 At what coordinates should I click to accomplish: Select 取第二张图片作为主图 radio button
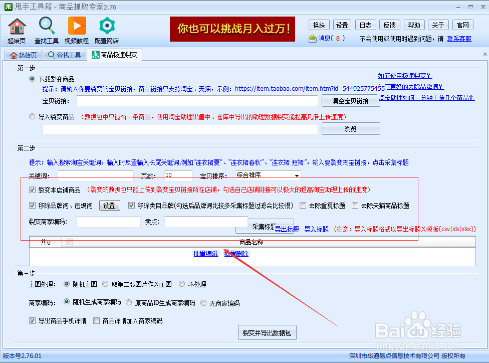point(105,284)
